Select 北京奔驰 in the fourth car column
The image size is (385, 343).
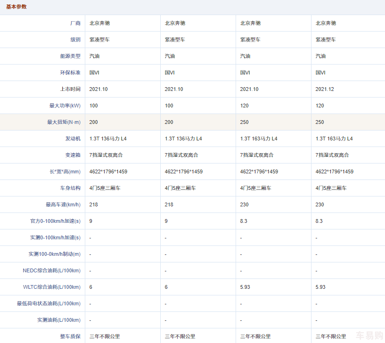click(326, 24)
